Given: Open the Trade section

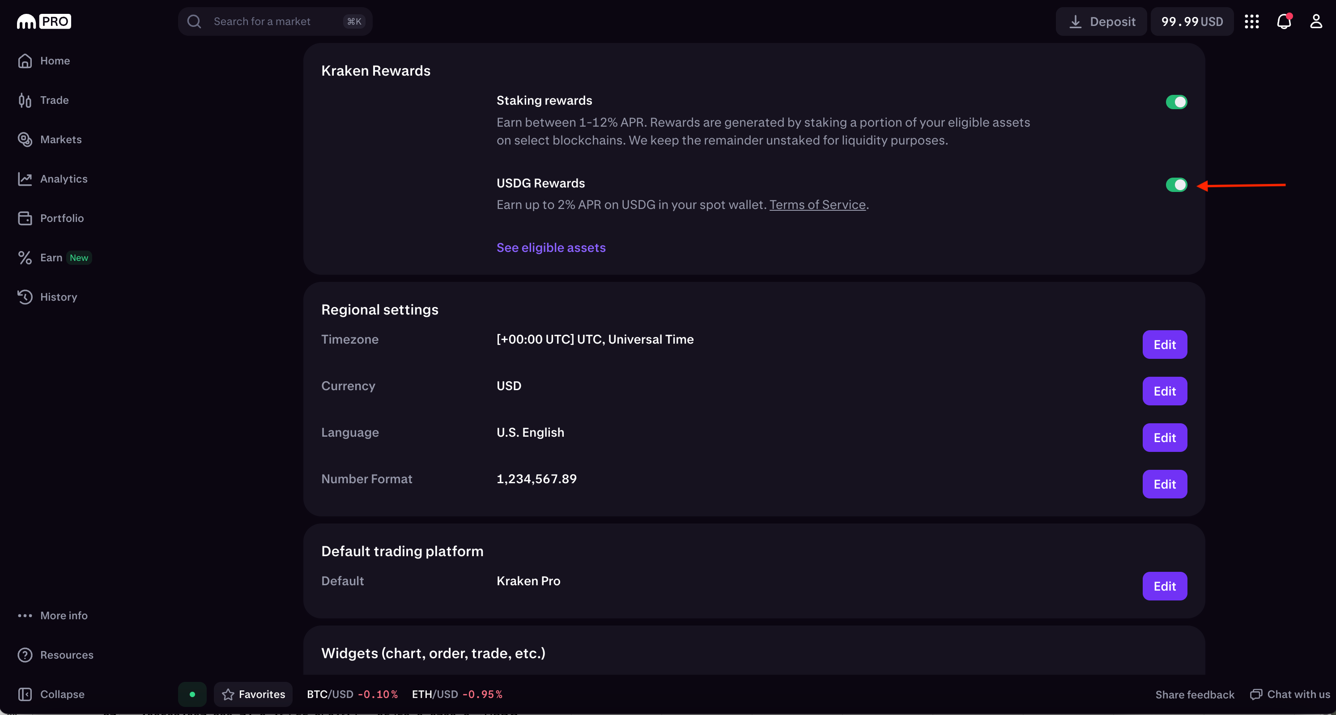Looking at the screenshot, I should (x=43, y=100).
